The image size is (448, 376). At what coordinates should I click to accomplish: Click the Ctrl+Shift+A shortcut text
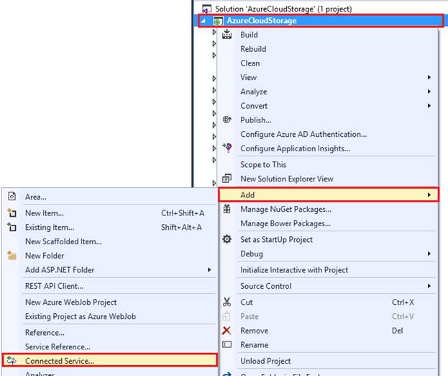pos(183,213)
